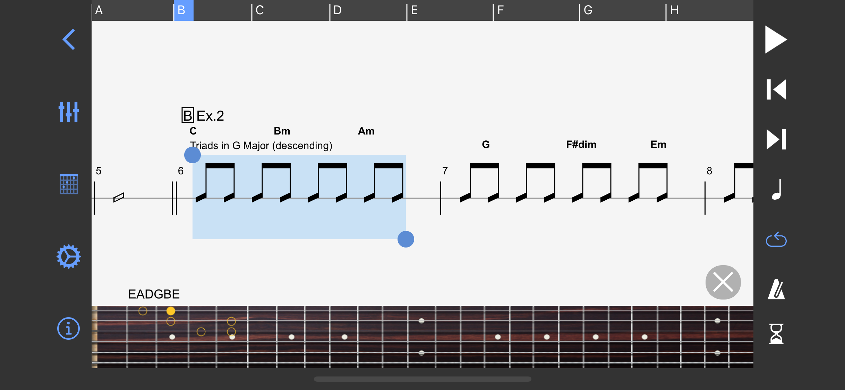Toggle the loop playback icon
The height and width of the screenshot is (390, 845).
coord(776,239)
